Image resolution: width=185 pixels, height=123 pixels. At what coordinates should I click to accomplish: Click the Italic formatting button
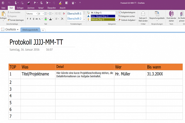31,19
